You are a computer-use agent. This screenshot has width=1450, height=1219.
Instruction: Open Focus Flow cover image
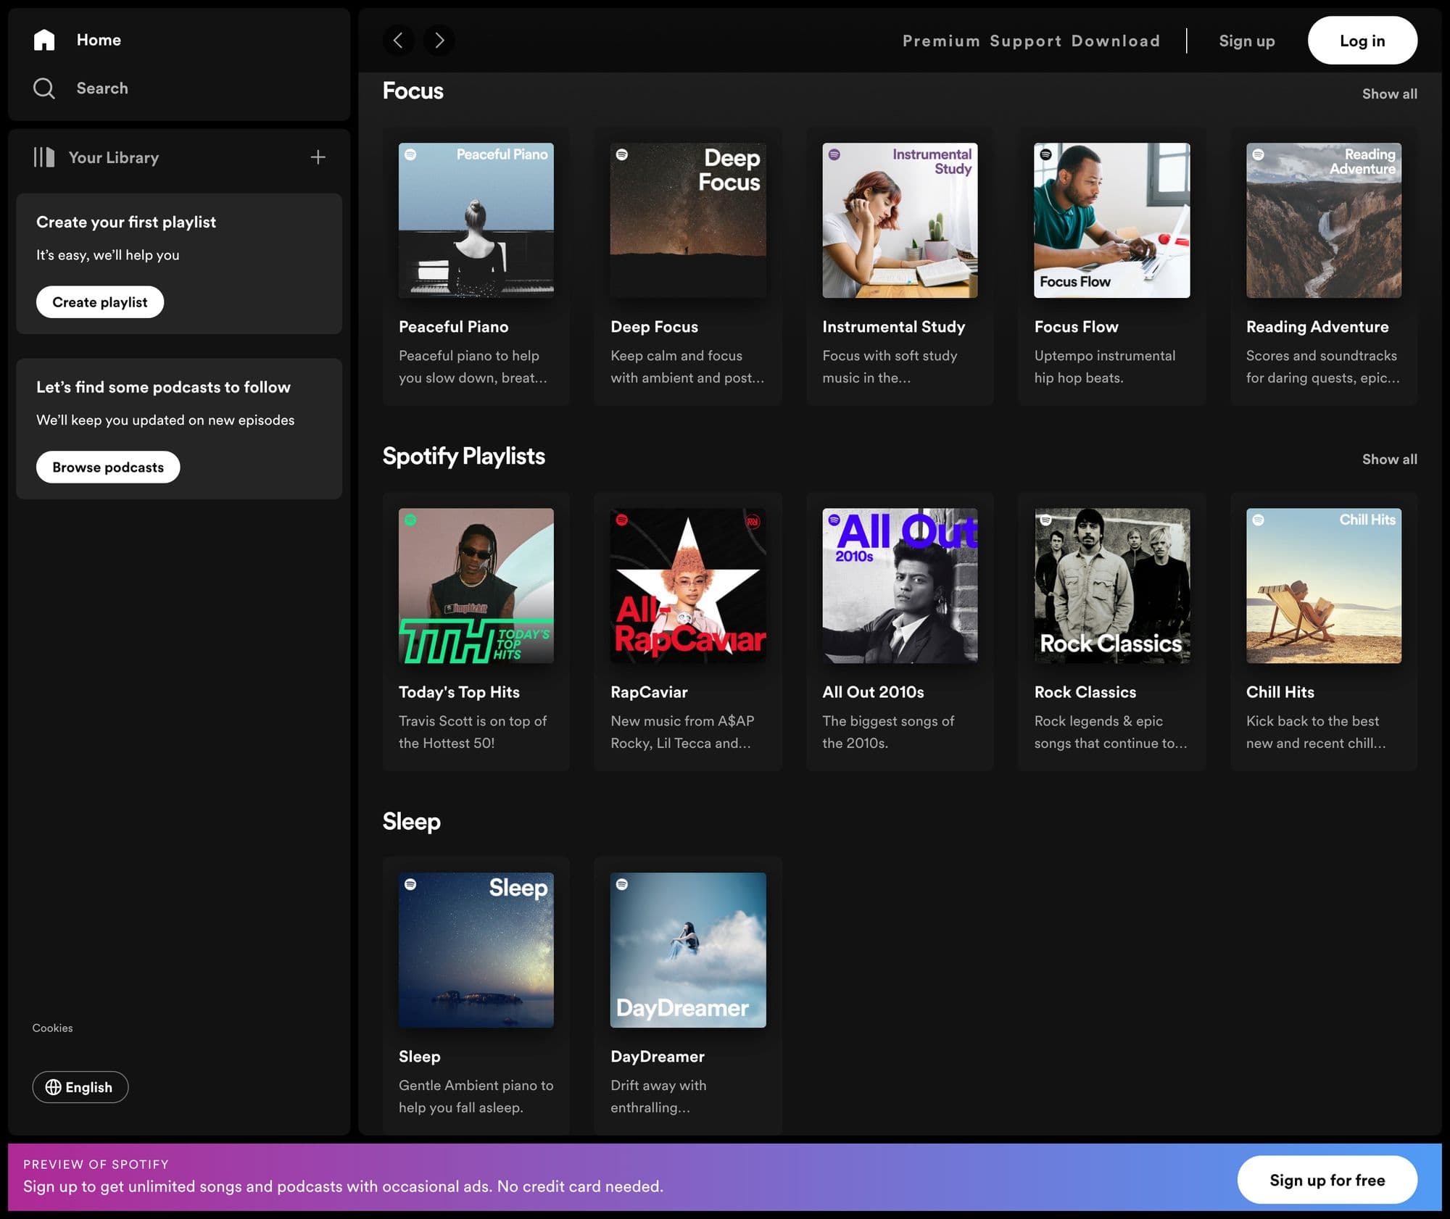coord(1112,220)
